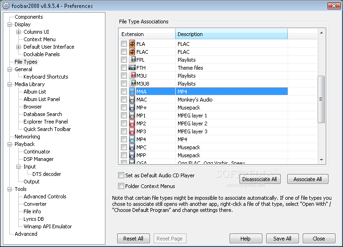
Task: Close the Preferences window
Action: pyautogui.click(x=334, y=6)
